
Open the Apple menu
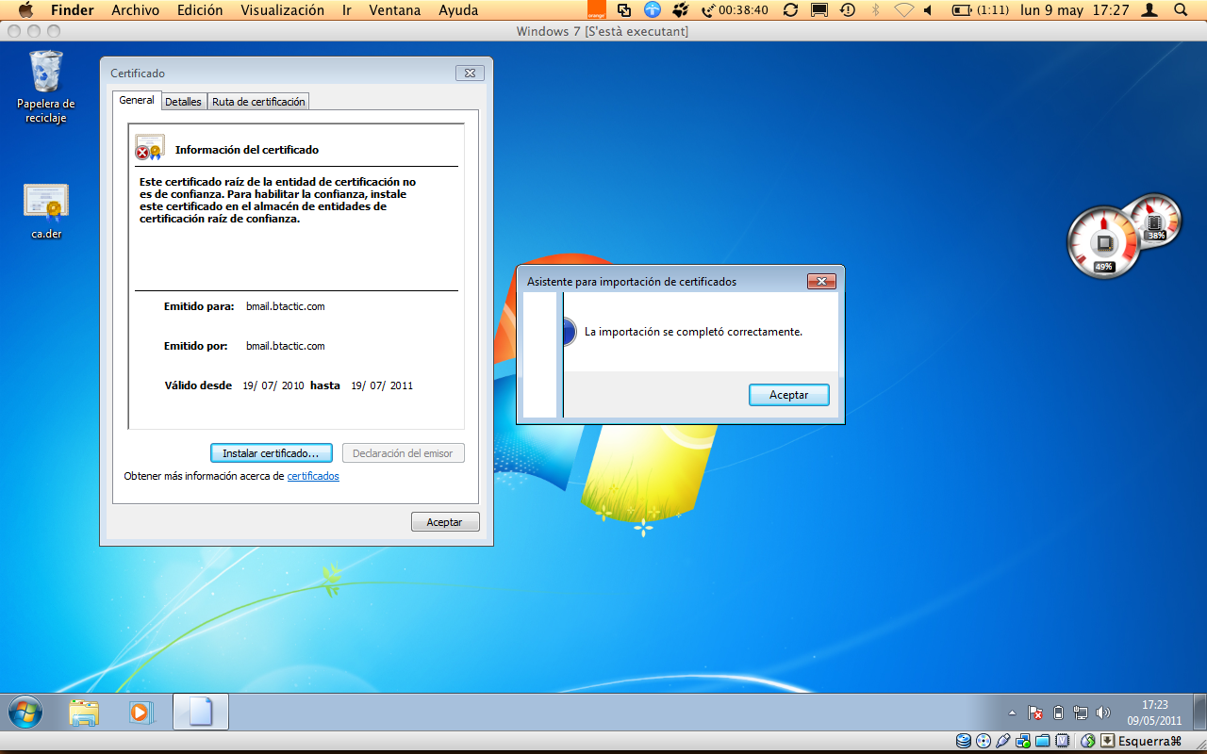[x=25, y=10]
